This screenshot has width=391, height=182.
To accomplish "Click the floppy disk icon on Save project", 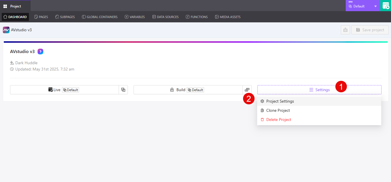I will coord(358,30).
